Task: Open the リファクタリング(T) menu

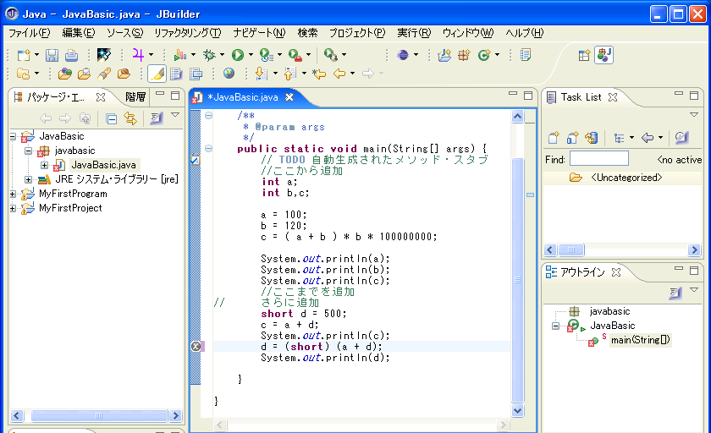Action: [x=187, y=33]
